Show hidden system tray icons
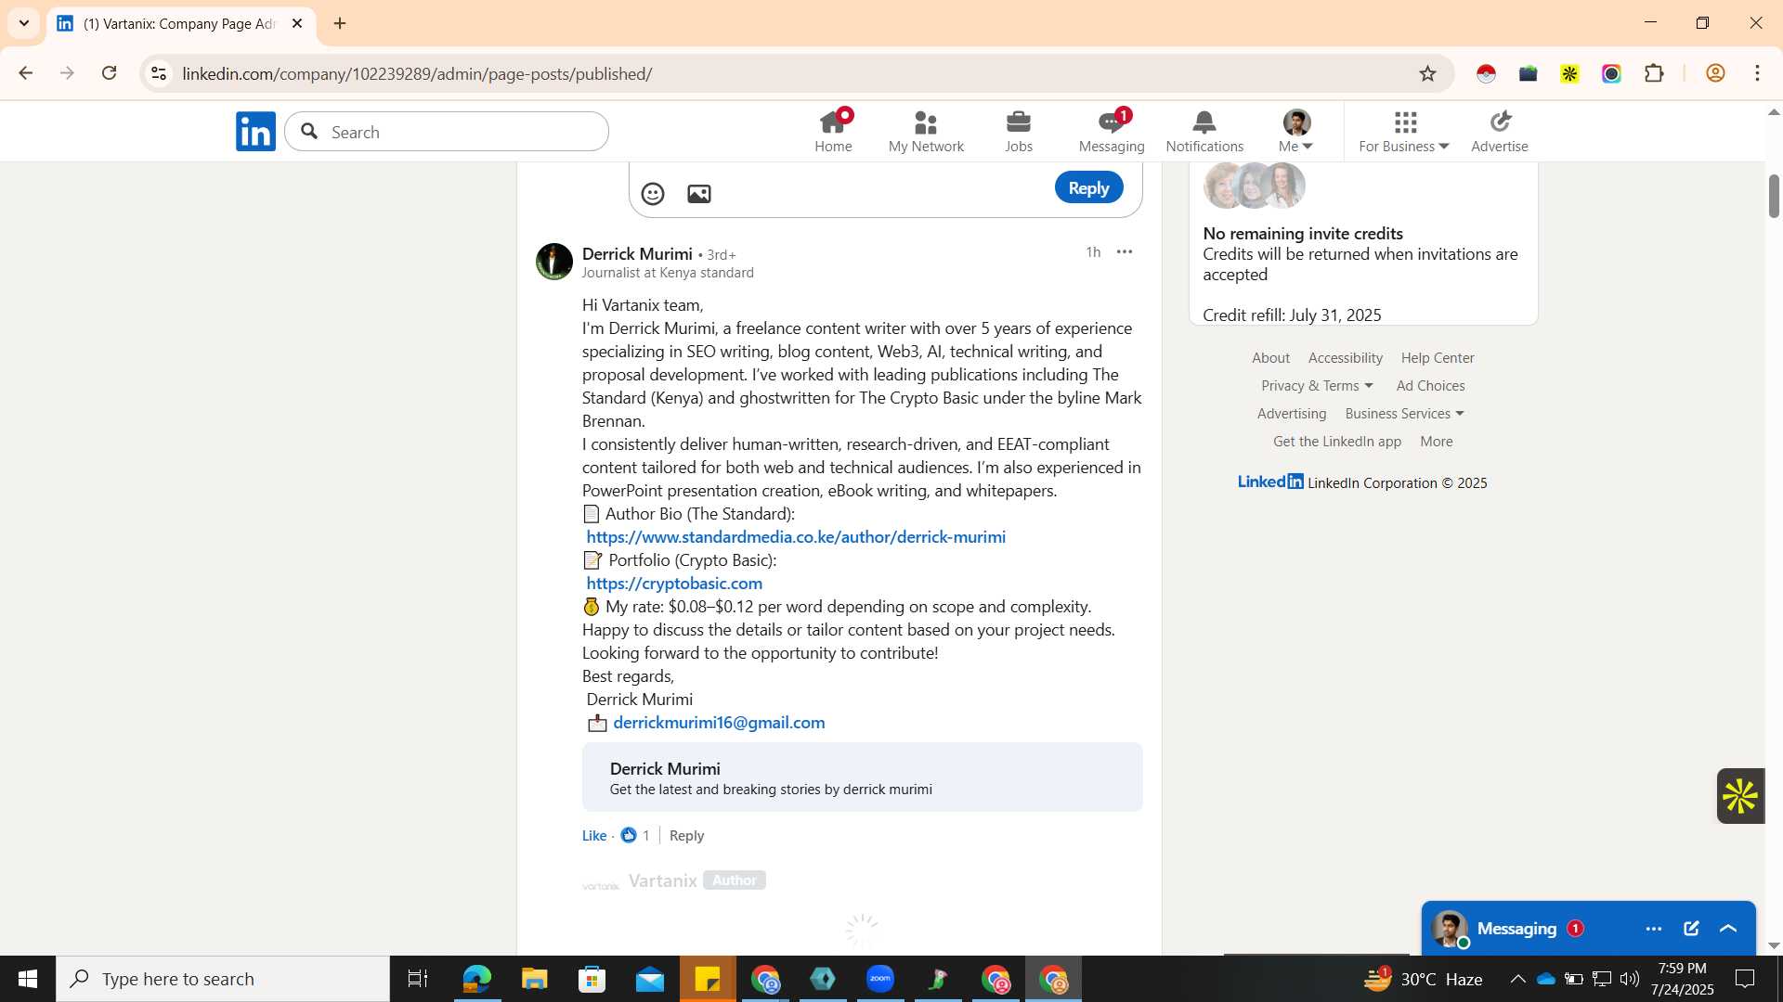 [x=1517, y=979]
